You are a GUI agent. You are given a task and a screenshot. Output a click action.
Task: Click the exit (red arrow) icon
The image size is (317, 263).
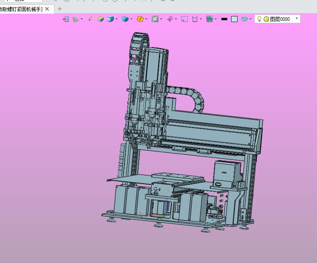[65, 19]
